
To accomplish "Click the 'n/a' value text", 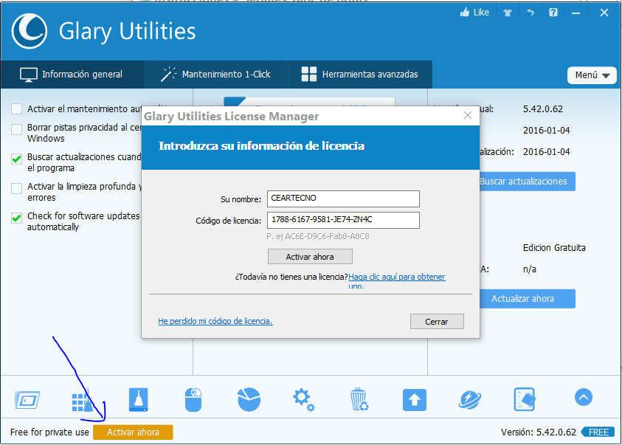I will [x=530, y=269].
